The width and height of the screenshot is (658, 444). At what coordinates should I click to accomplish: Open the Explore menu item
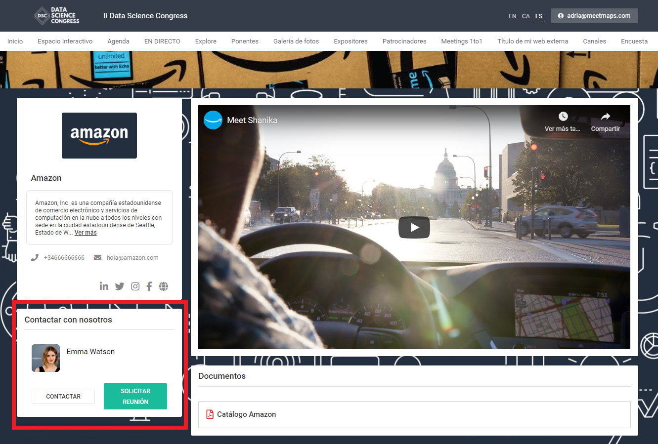point(206,41)
